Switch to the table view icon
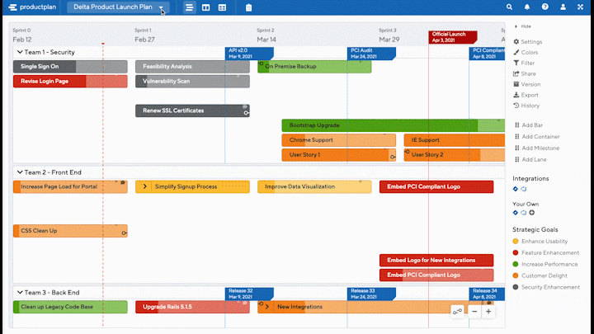The width and height of the screenshot is (594, 334). [222, 7]
